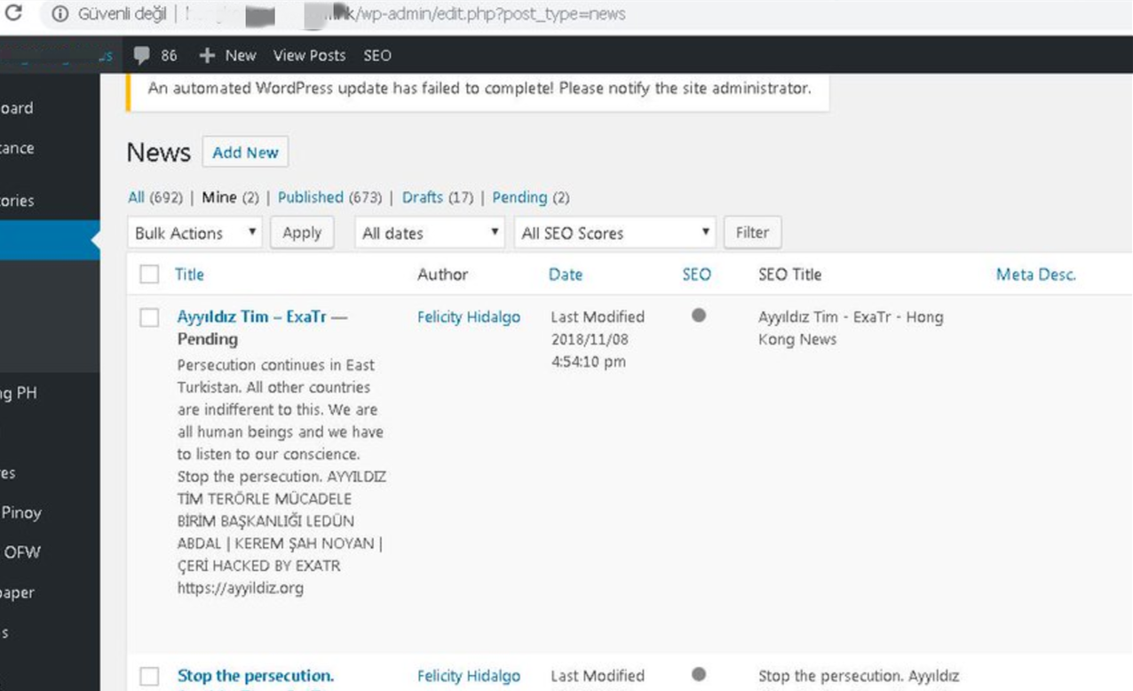Viewport: 1133px width, 691px height.
Task: Click the Apply button
Action: 302,233
